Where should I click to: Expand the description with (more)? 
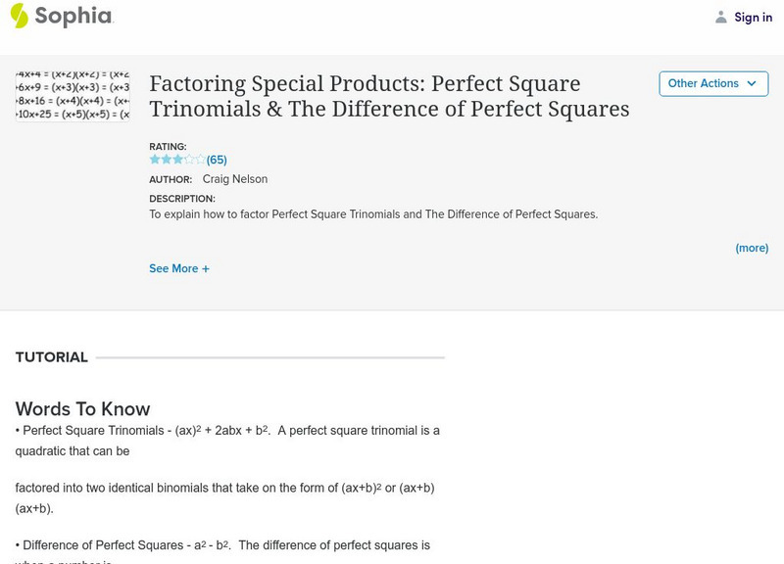752,248
